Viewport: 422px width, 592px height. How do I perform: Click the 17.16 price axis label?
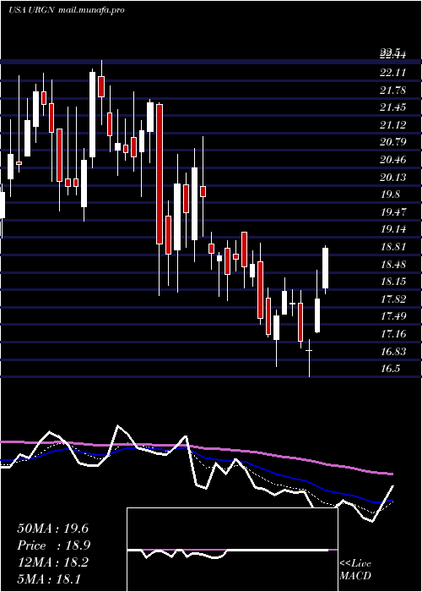(x=393, y=334)
